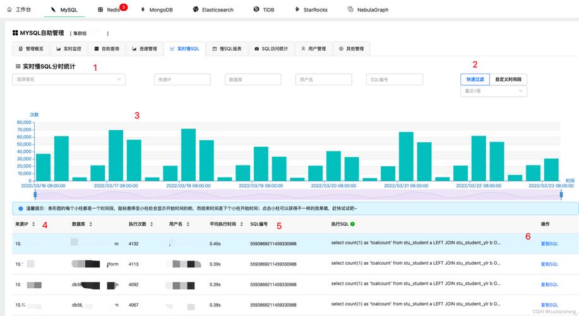The image size is (579, 316).
Task: Click the Redis red notification badge
Action: [x=124, y=7]
